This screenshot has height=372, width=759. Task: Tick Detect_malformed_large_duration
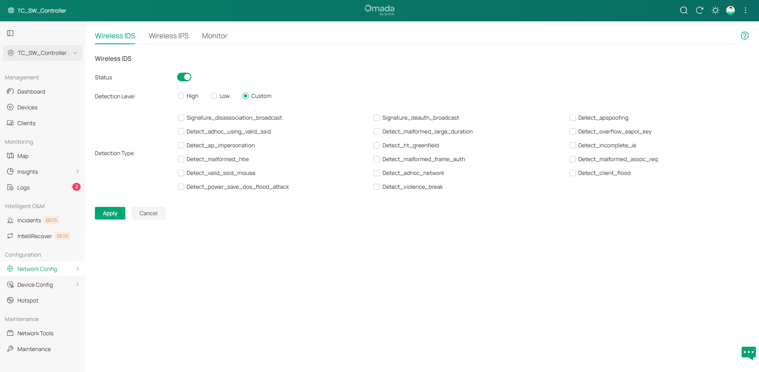point(376,132)
